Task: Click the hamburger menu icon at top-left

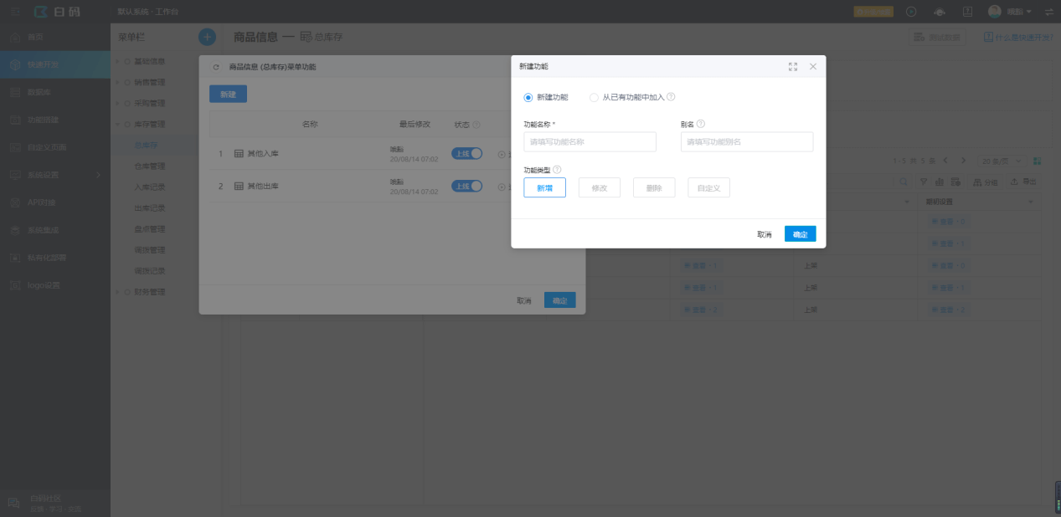Action: (14, 12)
